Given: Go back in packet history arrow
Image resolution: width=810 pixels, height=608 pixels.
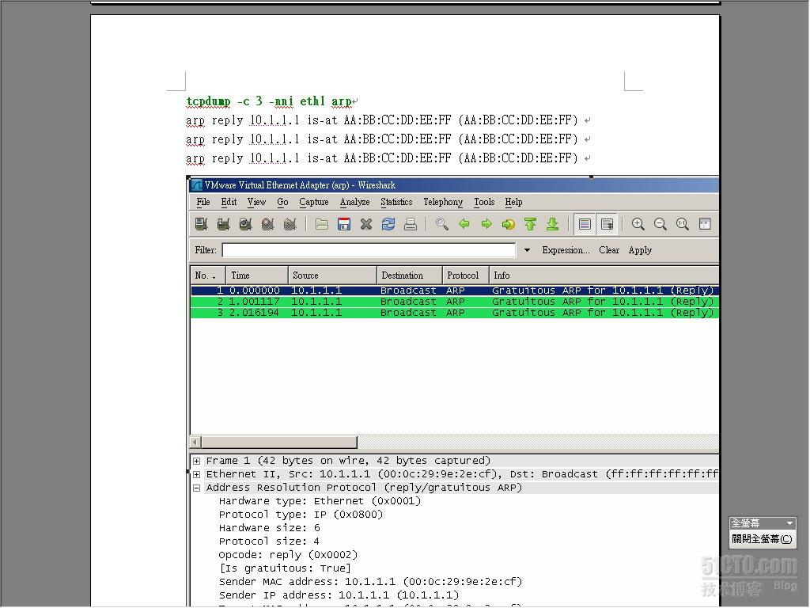Looking at the screenshot, I should (x=464, y=224).
